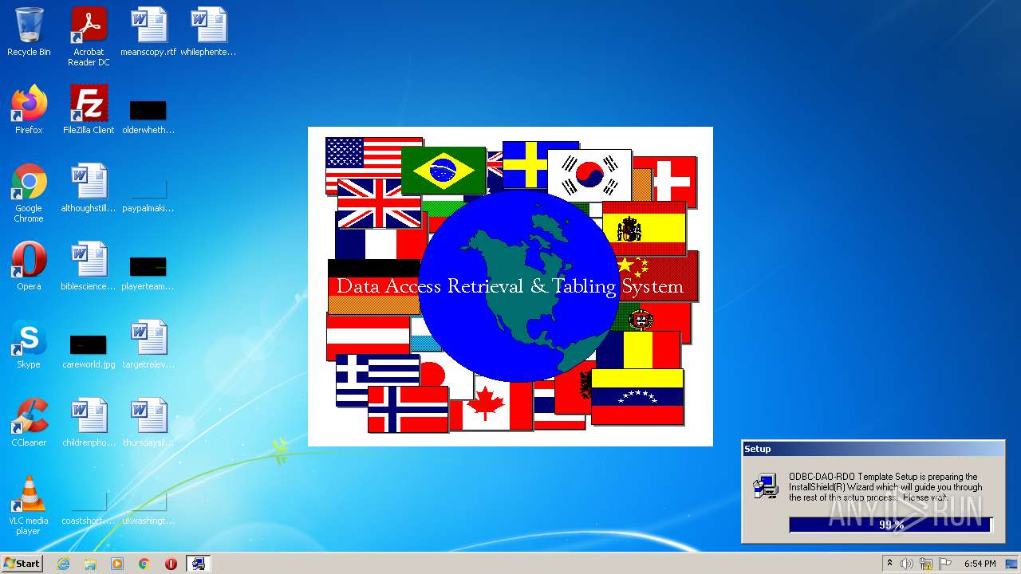This screenshot has width=1021, height=574.
Task: Open meanscopy.rtf document icon
Action: pyautogui.click(x=148, y=33)
